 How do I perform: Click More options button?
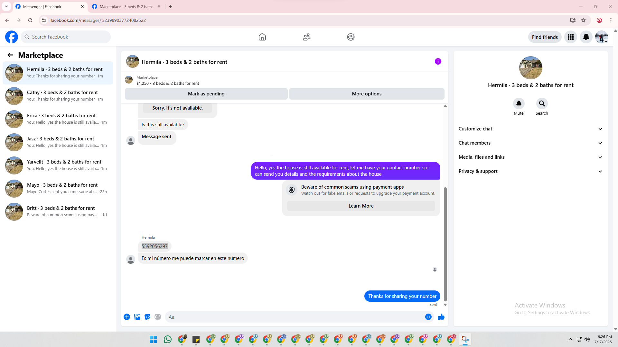pyautogui.click(x=367, y=94)
